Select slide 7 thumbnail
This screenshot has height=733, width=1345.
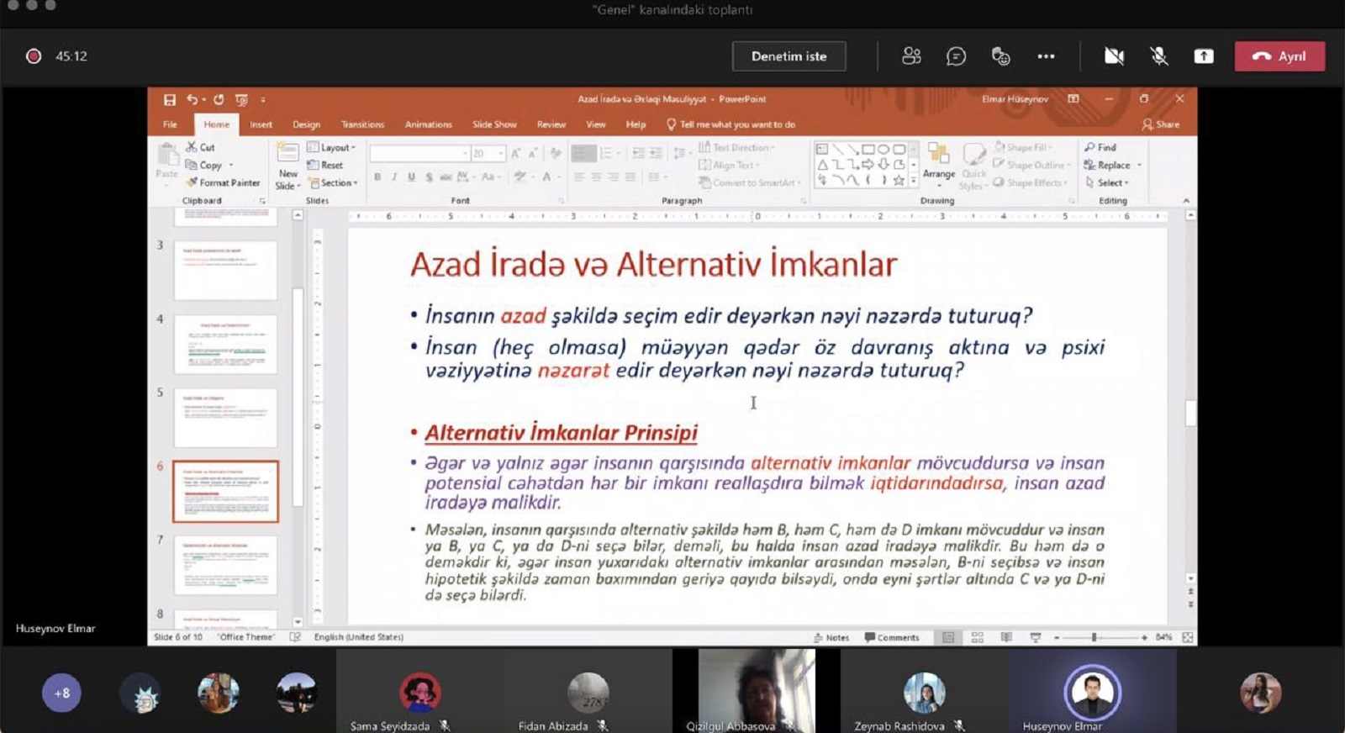pyautogui.click(x=225, y=565)
